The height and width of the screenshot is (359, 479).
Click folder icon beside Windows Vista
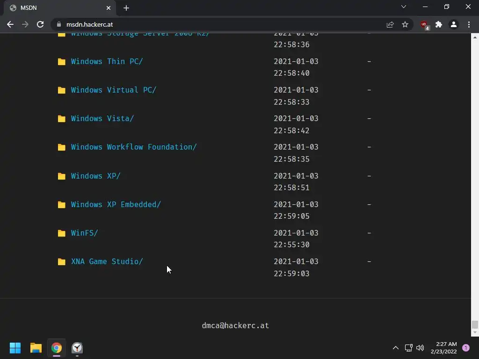click(x=62, y=119)
